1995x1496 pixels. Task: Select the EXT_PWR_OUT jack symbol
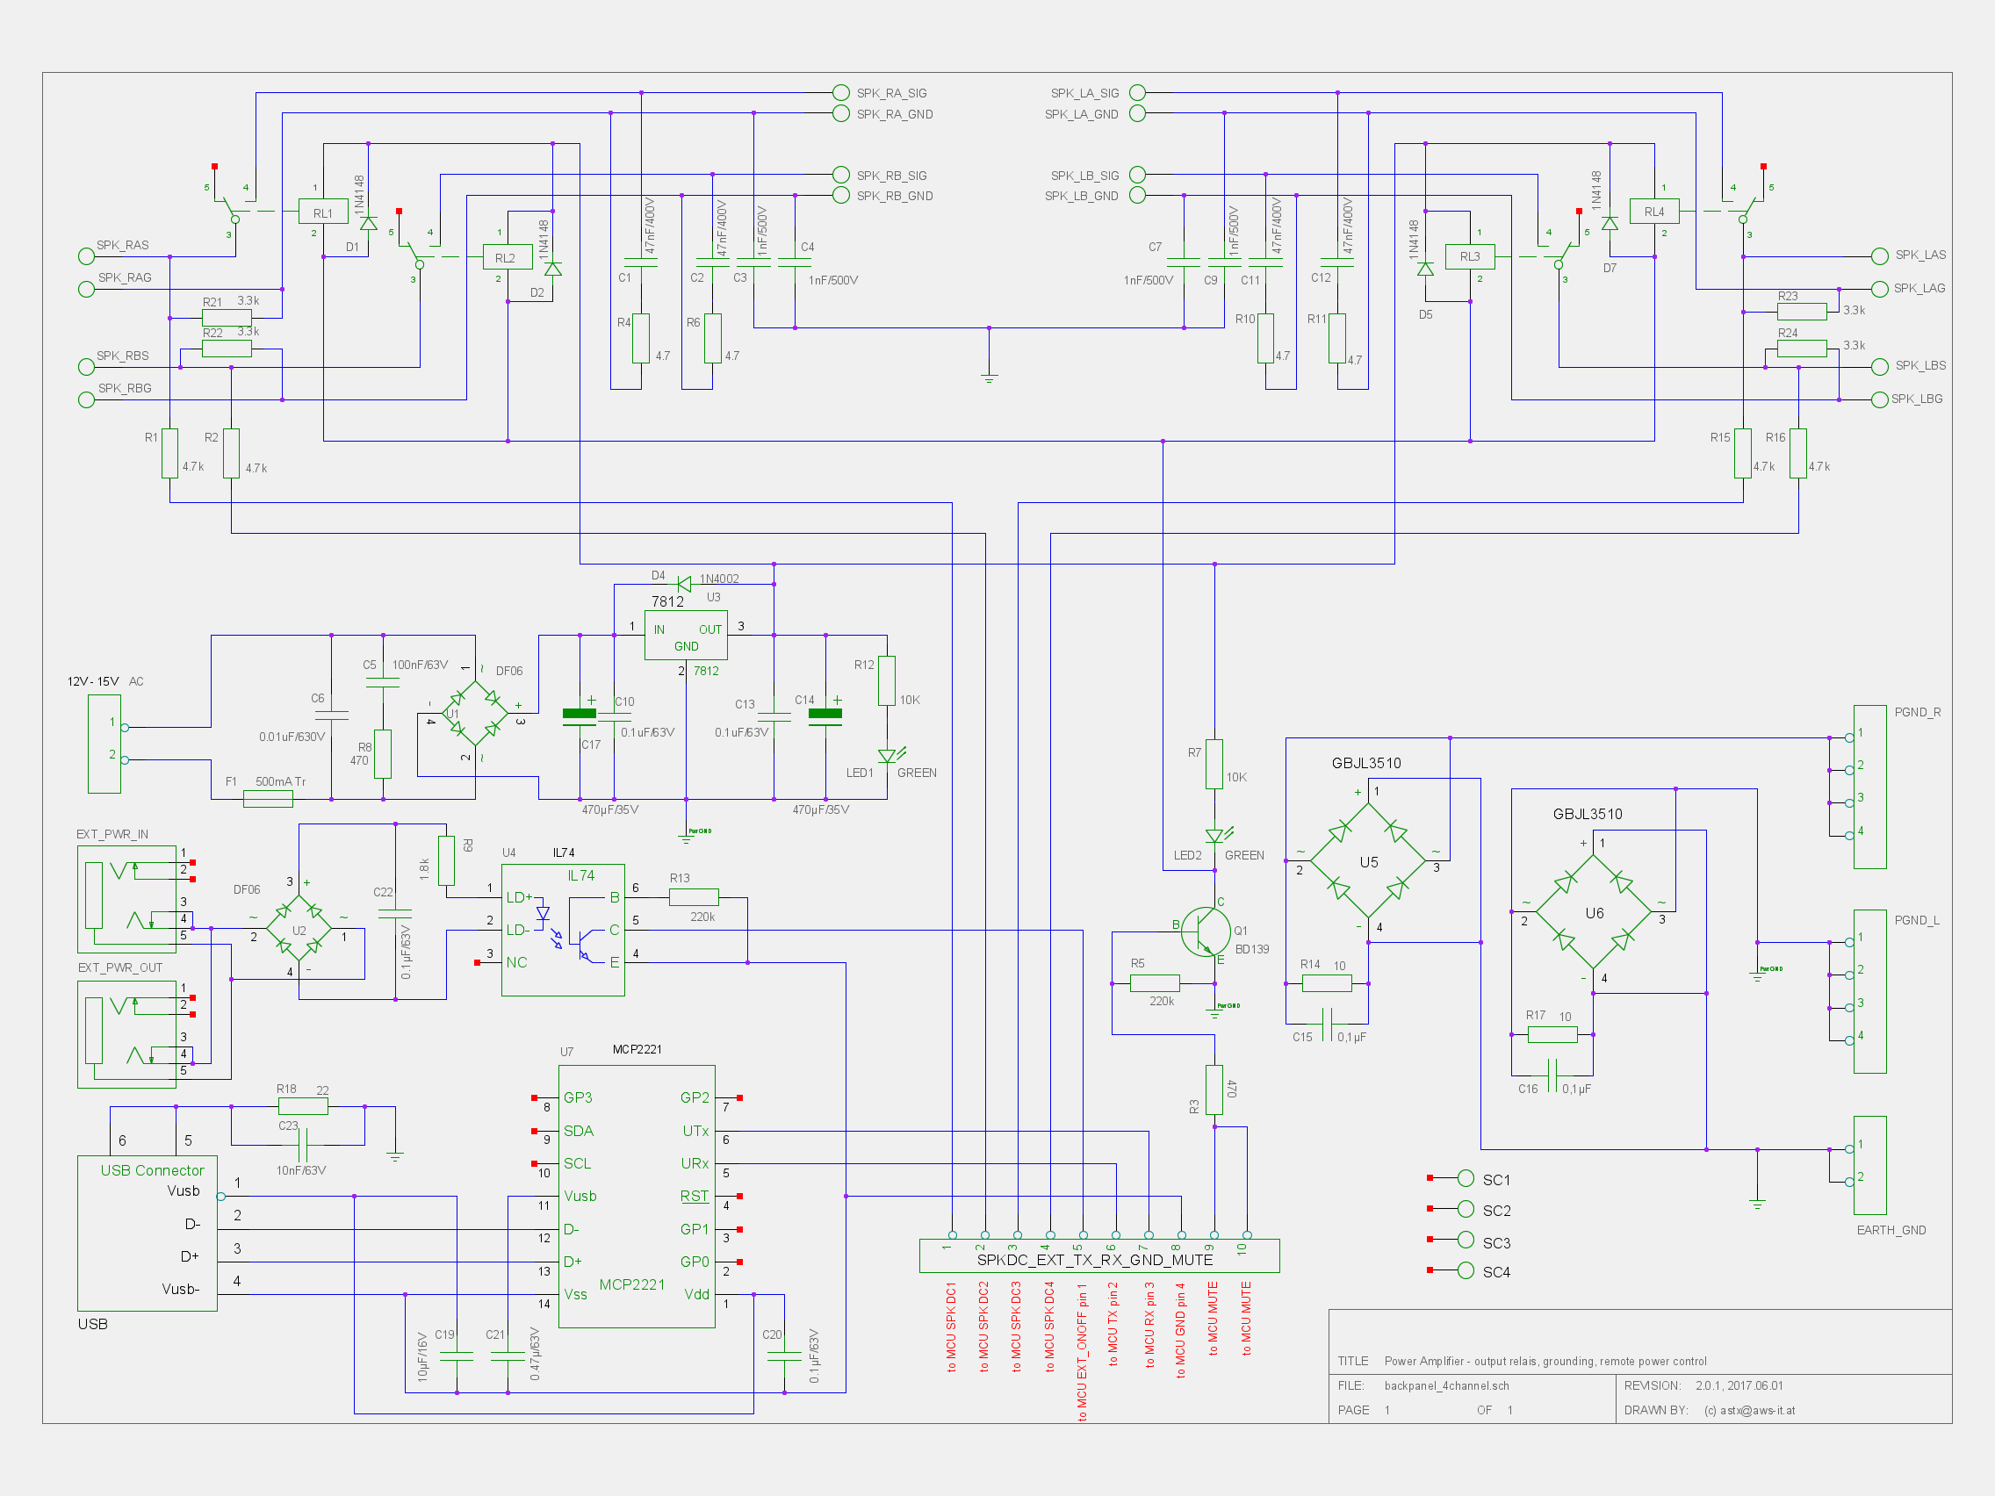tap(127, 1034)
